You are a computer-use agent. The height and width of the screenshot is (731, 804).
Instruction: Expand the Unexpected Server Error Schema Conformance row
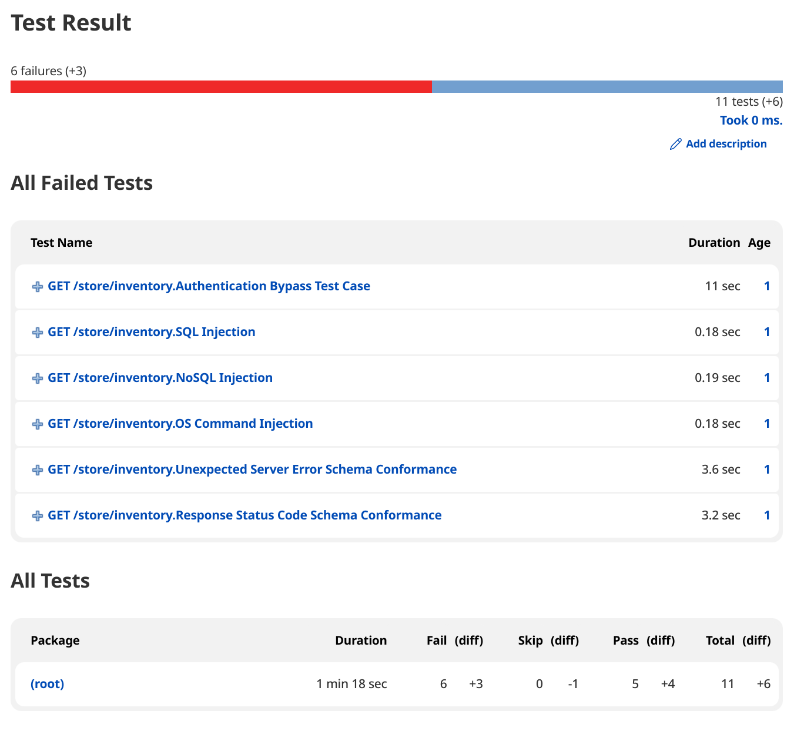click(37, 470)
